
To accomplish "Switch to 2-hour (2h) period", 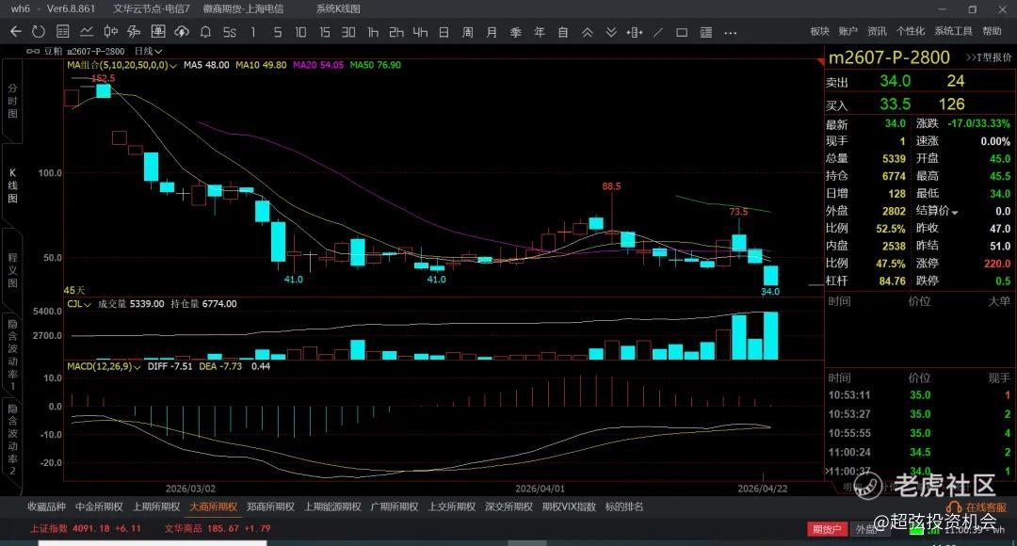I will point(396,32).
